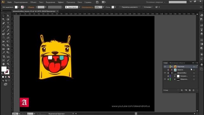Select the Symbol Sprayer tool
Viewport: 204px width, 115px height.
tap(4, 57)
